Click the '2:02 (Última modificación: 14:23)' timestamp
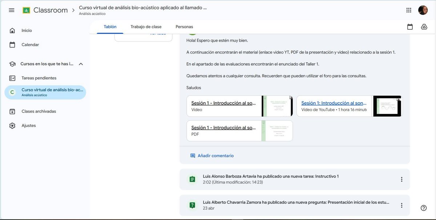The height and width of the screenshot is (220, 436). click(x=233, y=182)
